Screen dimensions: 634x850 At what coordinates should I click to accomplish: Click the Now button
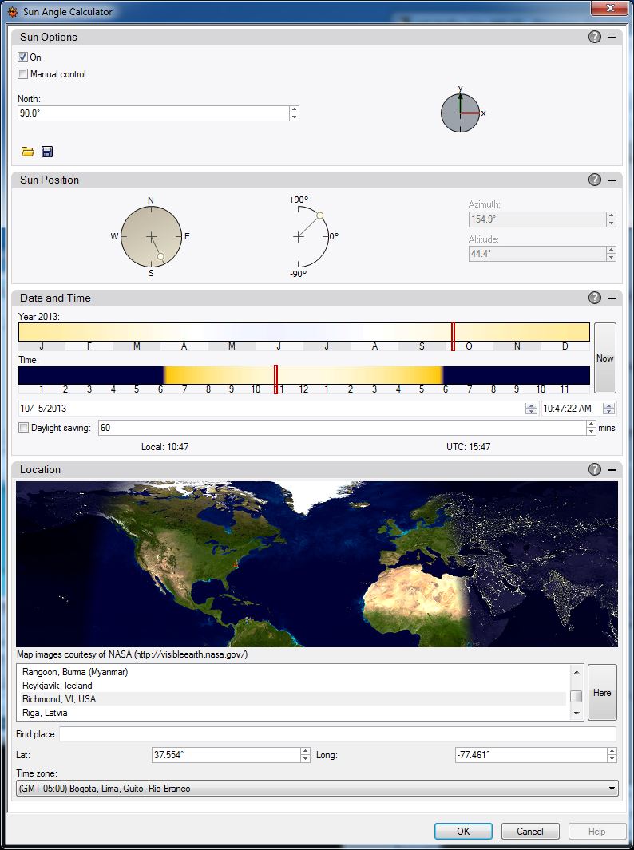(x=604, y=358)
